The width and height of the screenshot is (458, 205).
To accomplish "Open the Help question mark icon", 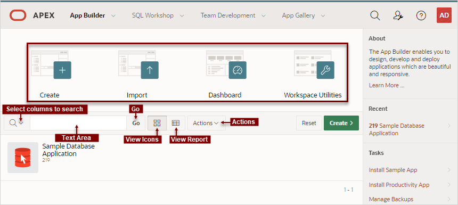I will click(x=421, y=15).
